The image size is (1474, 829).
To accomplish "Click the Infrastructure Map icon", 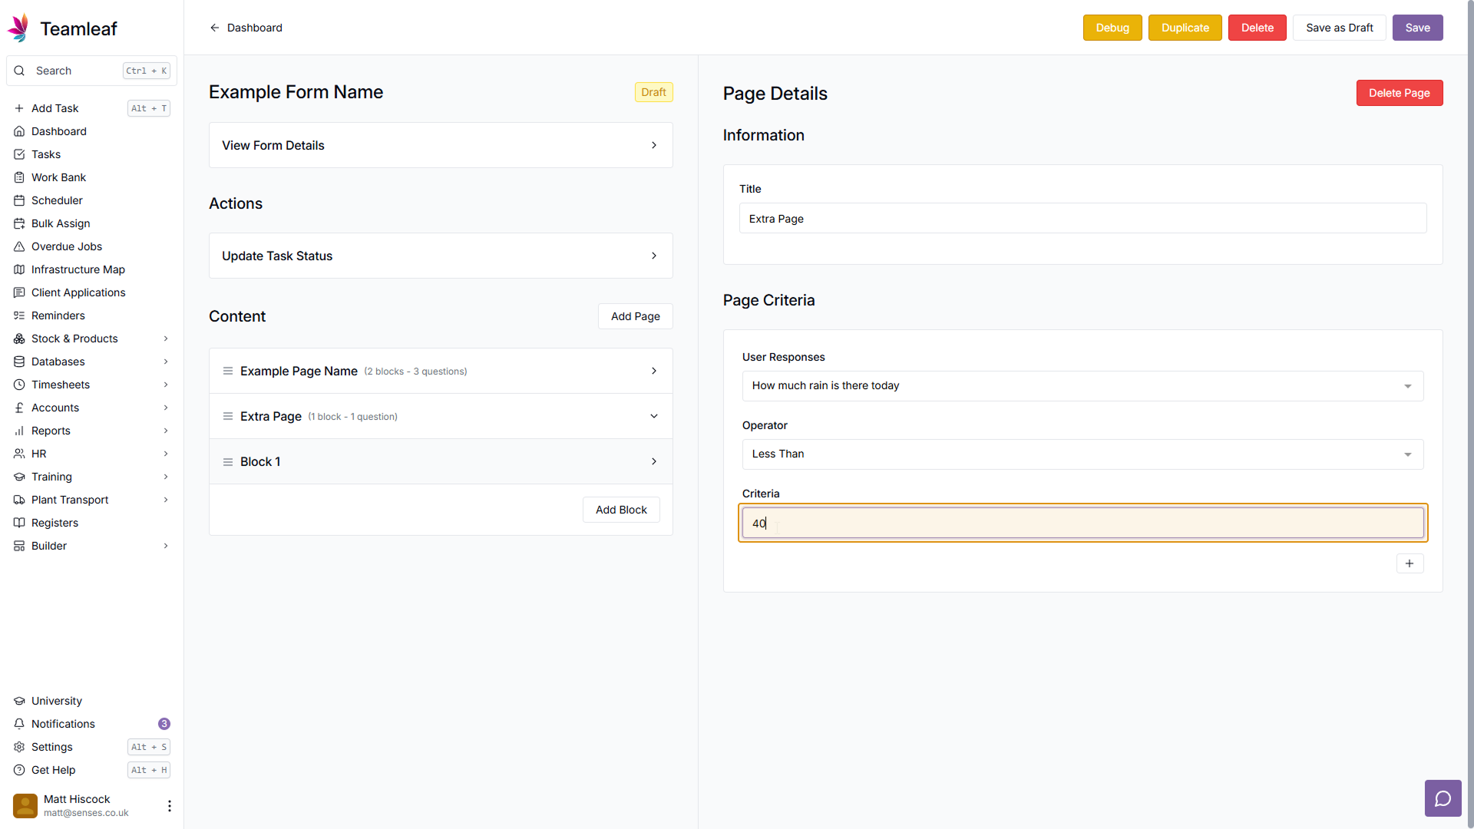I will (19, 269).
